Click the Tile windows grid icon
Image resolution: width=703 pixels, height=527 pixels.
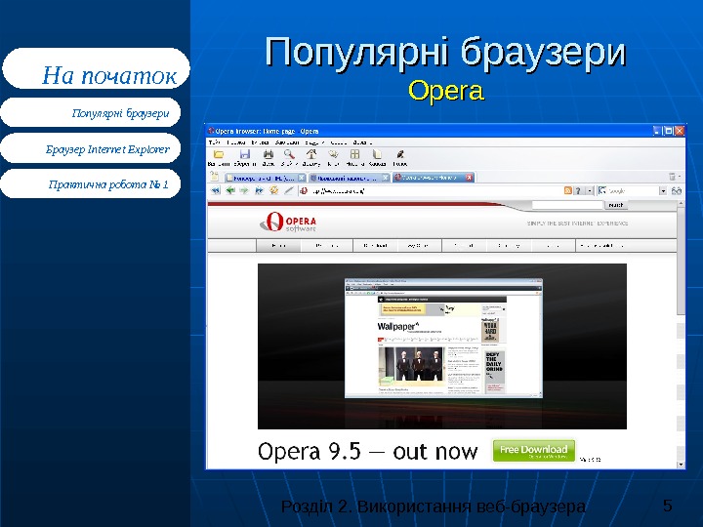(354, 154)
